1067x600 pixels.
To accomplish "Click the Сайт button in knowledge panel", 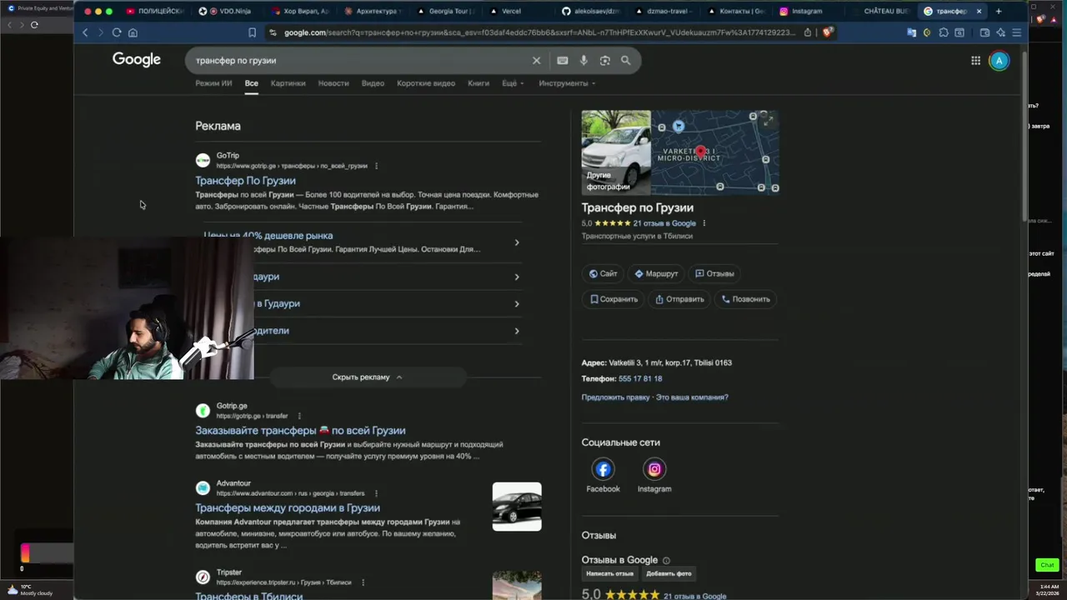I will click(x=603, y=273).
